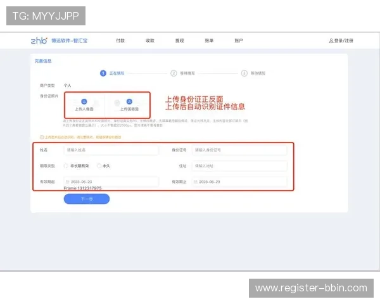Open the 有效期止 end date picker

pos(239,182)
